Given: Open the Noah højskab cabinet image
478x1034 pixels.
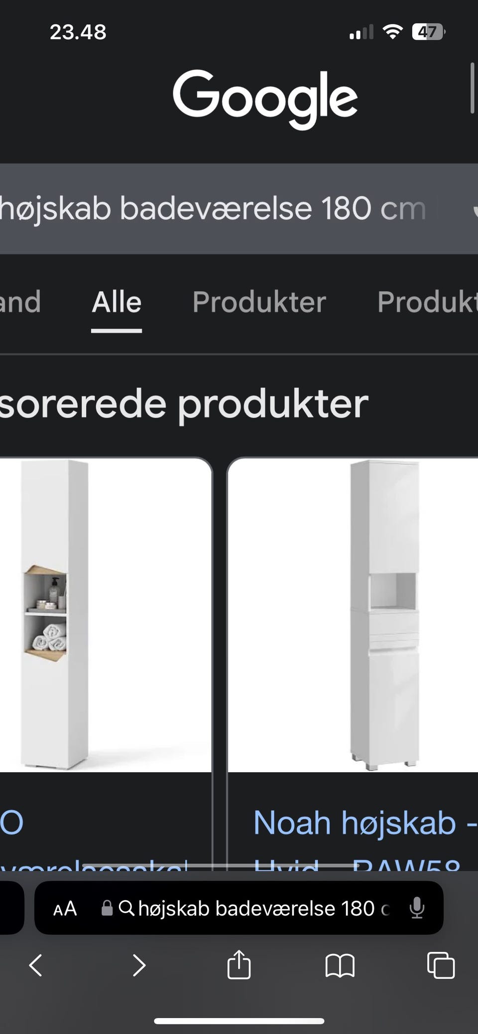Looking at the screenshot, I should pos(353,615).
